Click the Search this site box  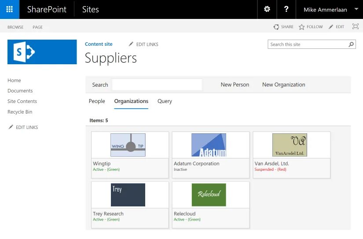tap(308, 44)
